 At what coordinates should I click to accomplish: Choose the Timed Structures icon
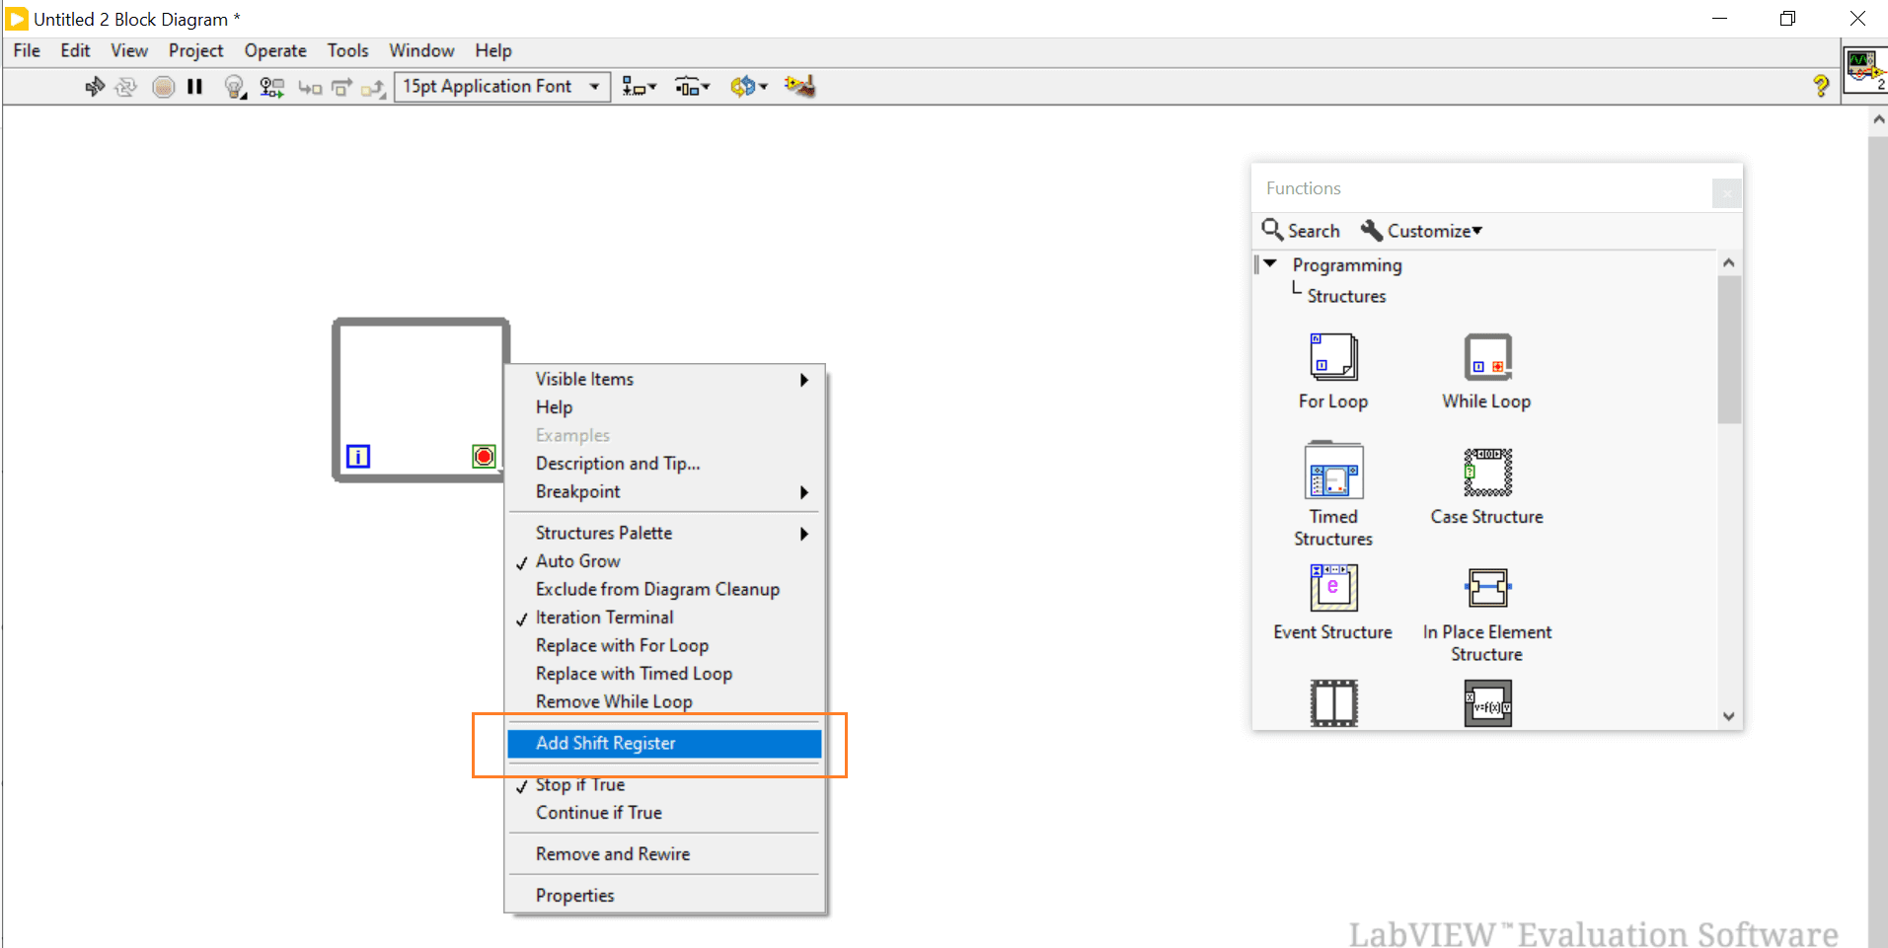click(x=1332, y=474)
